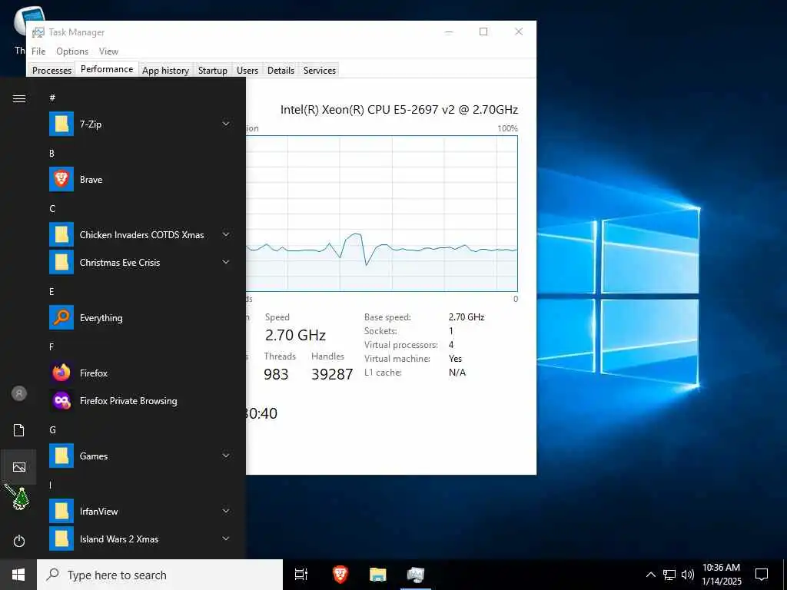Click the Power icon in Start sidebar
787x590 pixels.
19,541
